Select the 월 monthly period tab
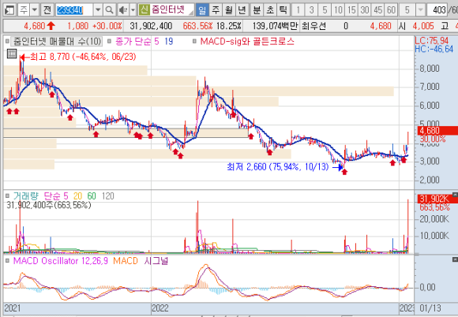The height and width of the screenshot is (317, 458). pyautogui.click(x=229, y=10)
